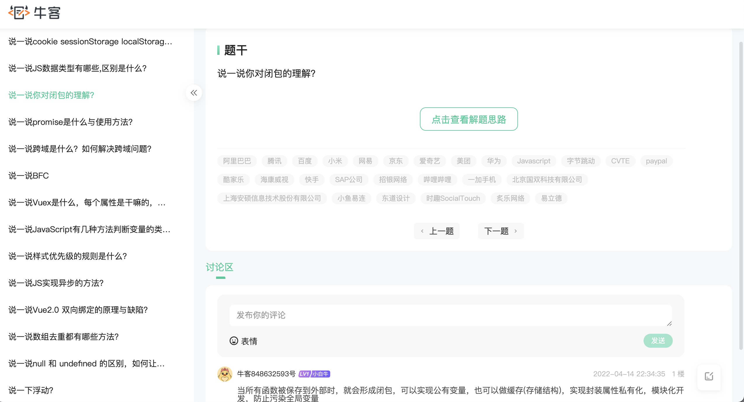This screenshot has height=402, width=744.
Task: Select the discussion area tab
Action: (x=220, y=267)
